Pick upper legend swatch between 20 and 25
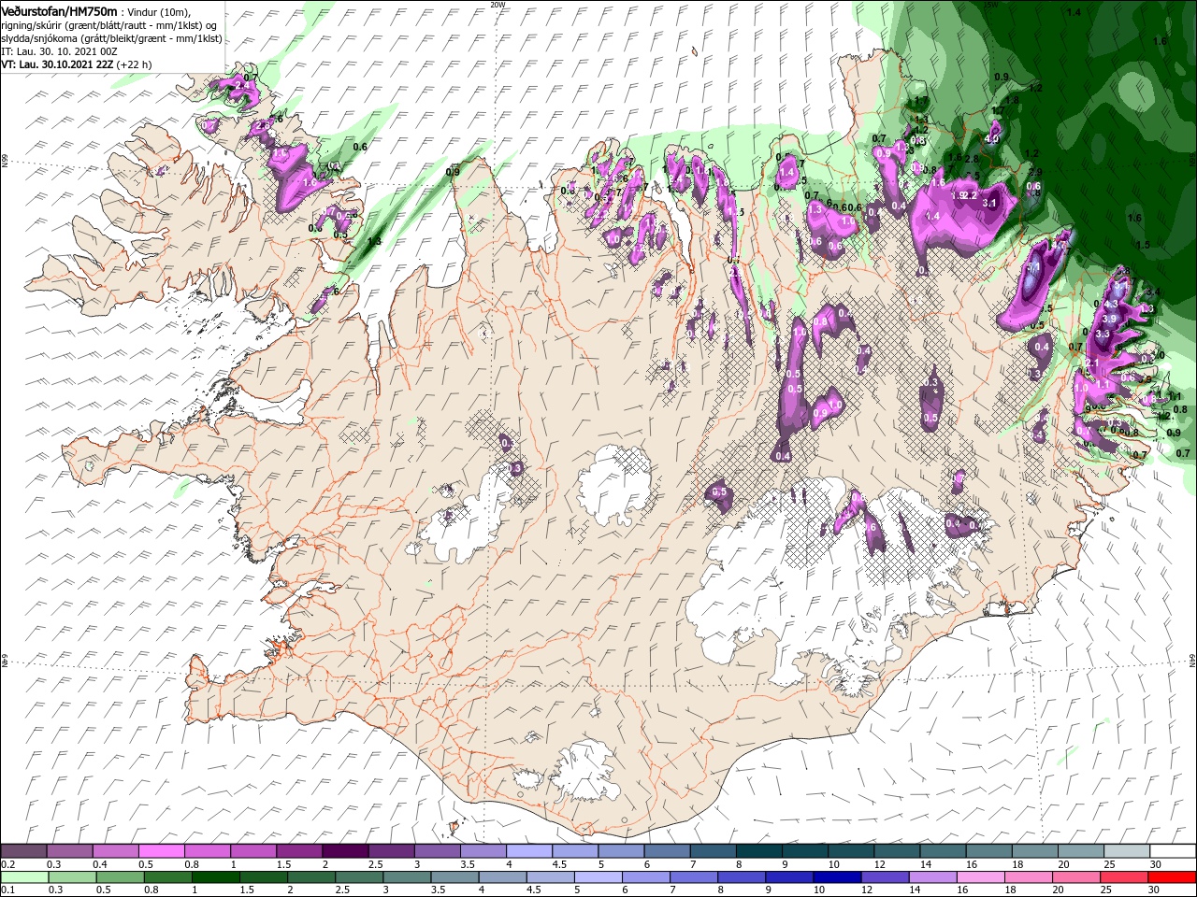This screenshot has height=897, width=1197. 1081,850
